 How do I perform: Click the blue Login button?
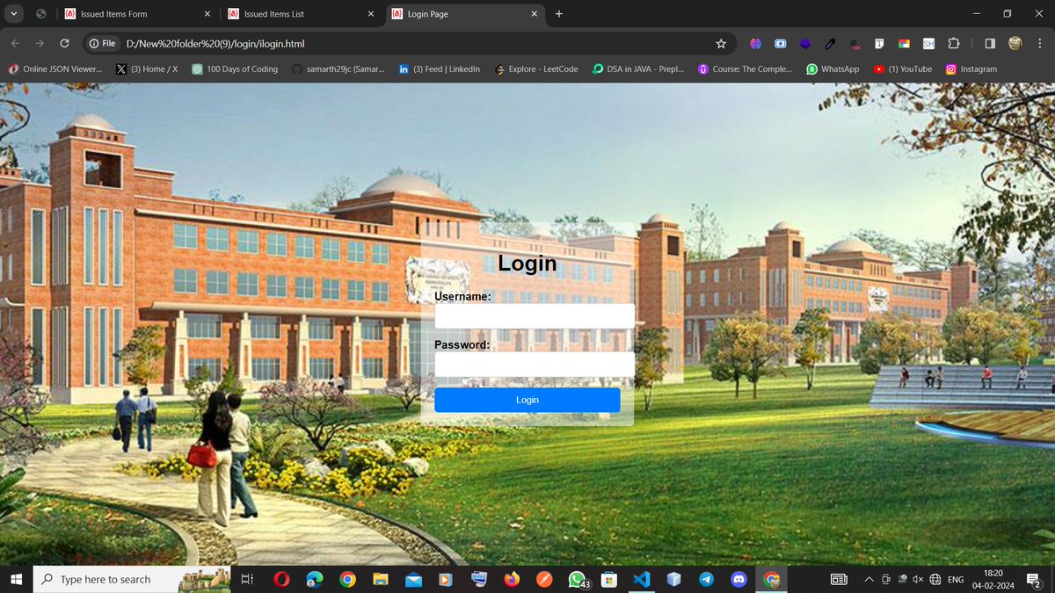pos(527,400)
